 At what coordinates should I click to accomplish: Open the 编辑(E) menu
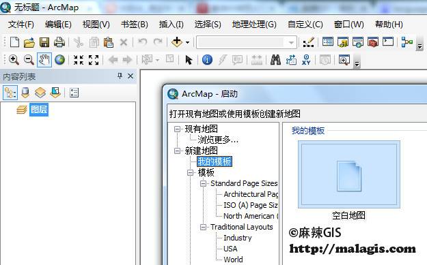point(58,25)
